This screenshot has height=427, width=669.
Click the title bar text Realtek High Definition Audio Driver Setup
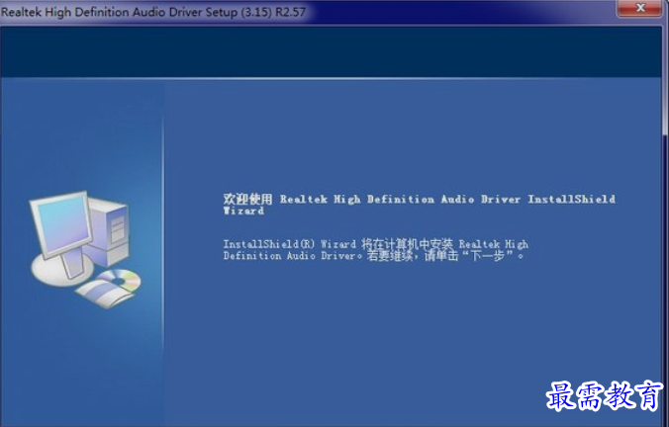153,12
